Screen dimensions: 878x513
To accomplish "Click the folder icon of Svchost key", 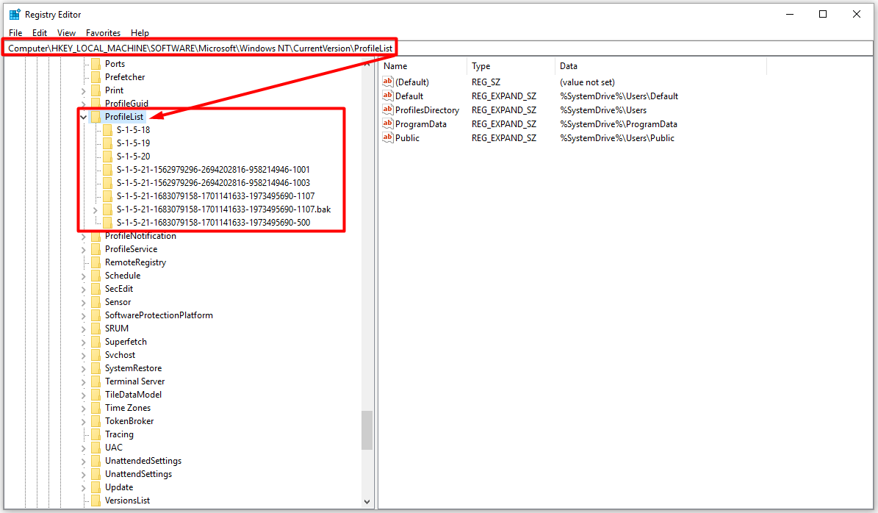I will point(96,355).
